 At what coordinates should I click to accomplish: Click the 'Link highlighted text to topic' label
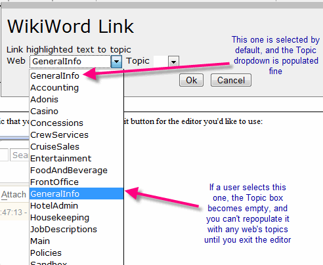point(69,50)
